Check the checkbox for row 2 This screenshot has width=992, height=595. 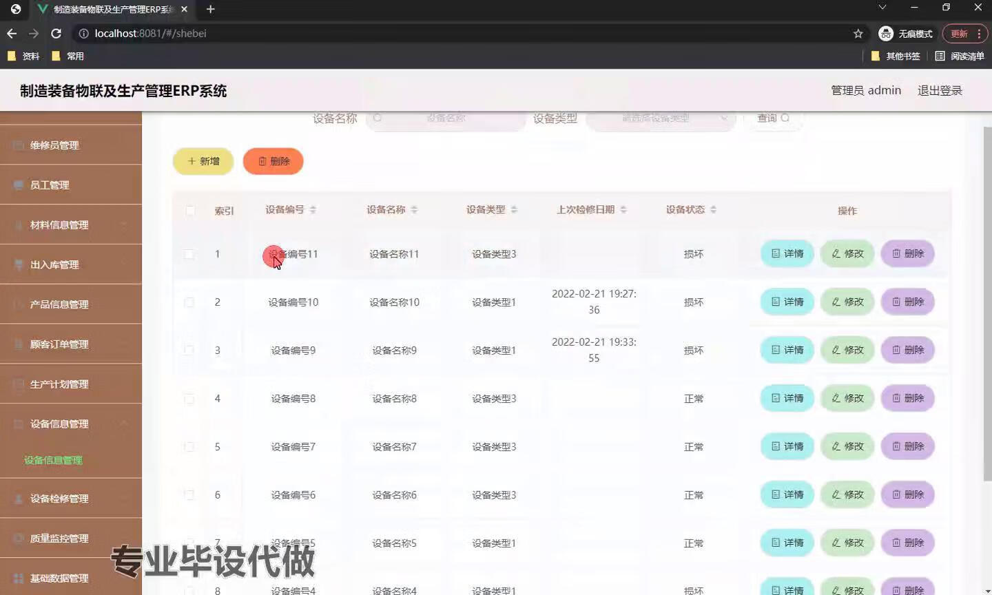point(189,302)
